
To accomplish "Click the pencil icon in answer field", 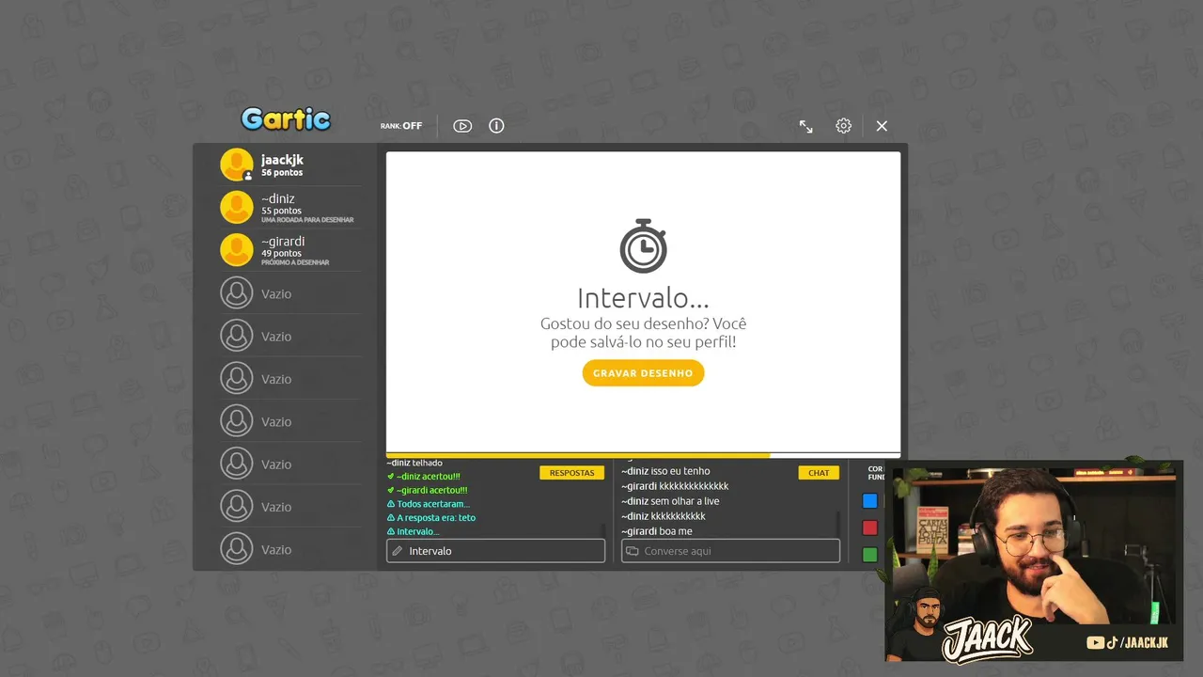I will [x=398, y=551].
